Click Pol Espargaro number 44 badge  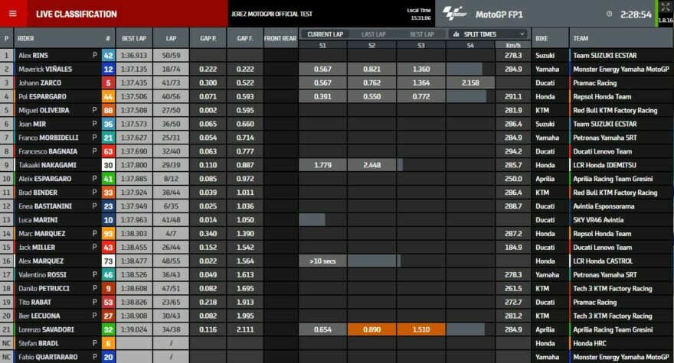click(108, 96)
